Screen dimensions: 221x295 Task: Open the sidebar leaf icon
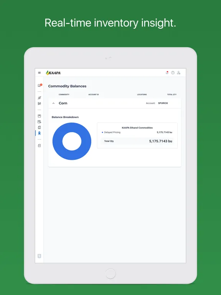(39, 98)
